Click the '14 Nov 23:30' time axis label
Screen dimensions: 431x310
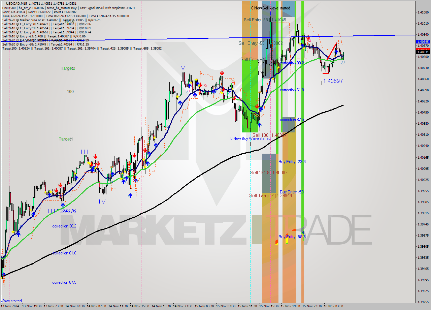pyautogui.click(x=183, y=306)
